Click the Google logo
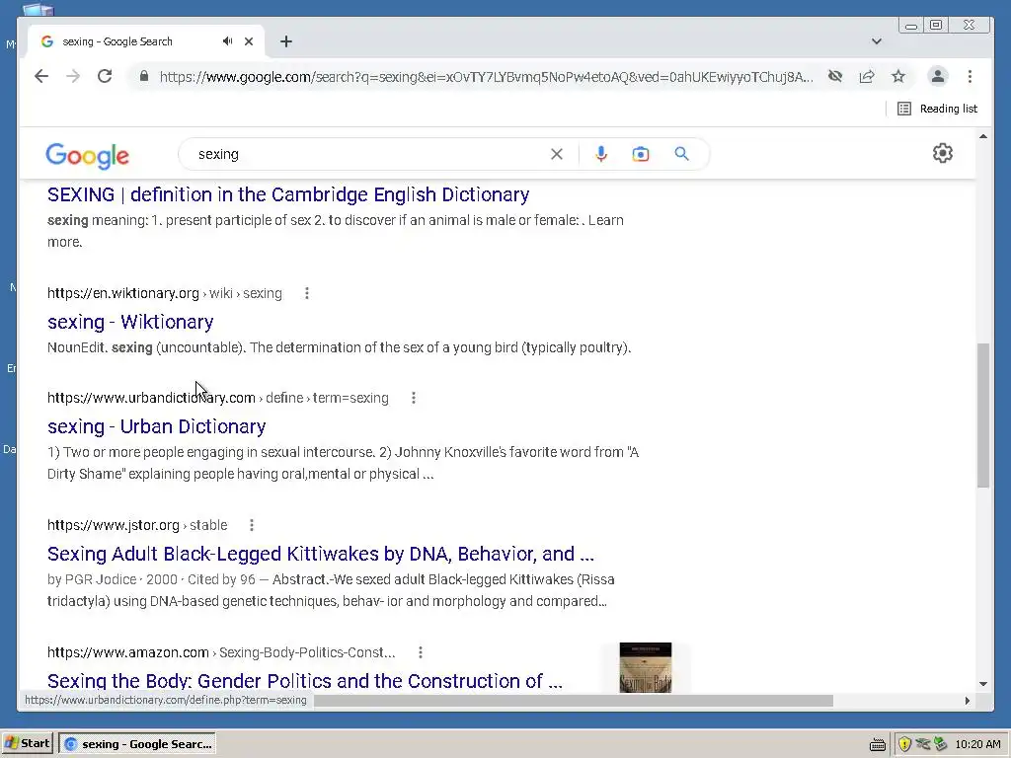Screen dimensions: 1011x758 (x=87, y=155)
